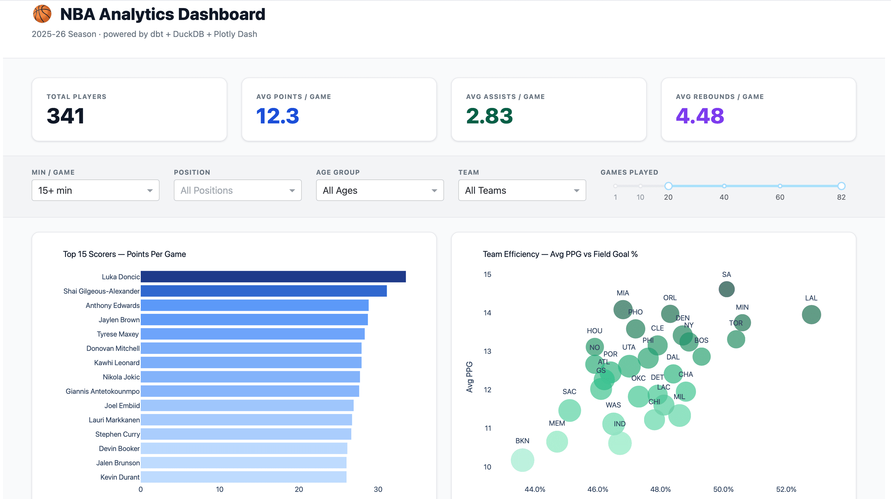Image resolution: width=891 pixels, height=499 pixels.
Task: Click the Games Played upper slider handle
Action: 841,186
